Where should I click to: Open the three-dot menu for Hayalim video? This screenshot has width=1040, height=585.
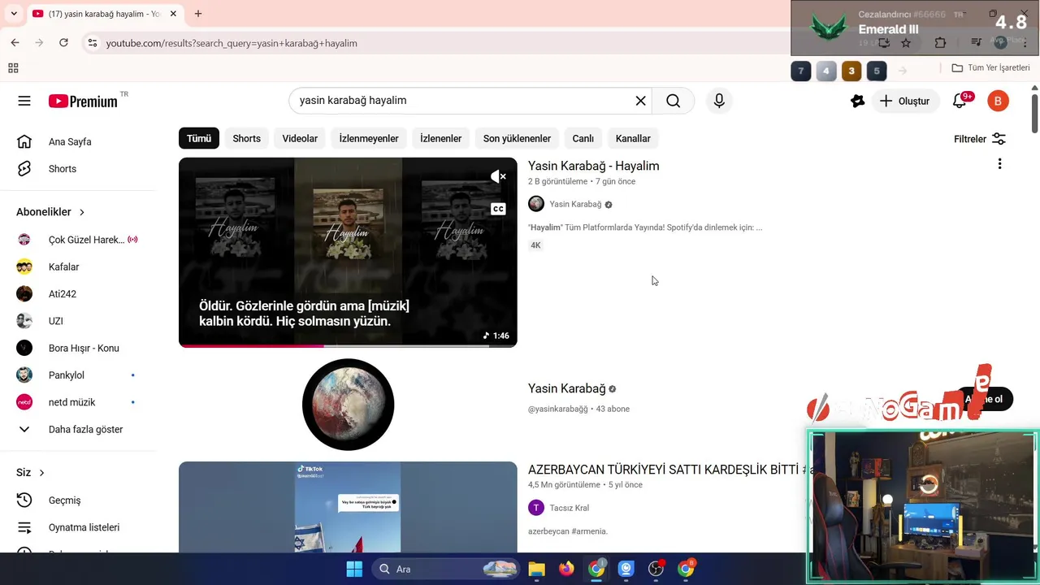tap(999, 164)
